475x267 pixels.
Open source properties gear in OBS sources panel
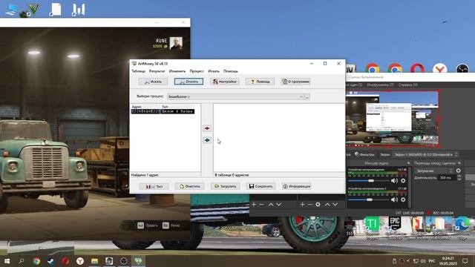click(x=318, y=205)
